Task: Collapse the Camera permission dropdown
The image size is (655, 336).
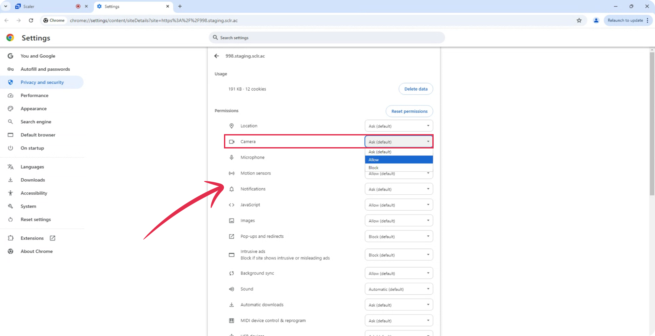Action: point(399,142)
